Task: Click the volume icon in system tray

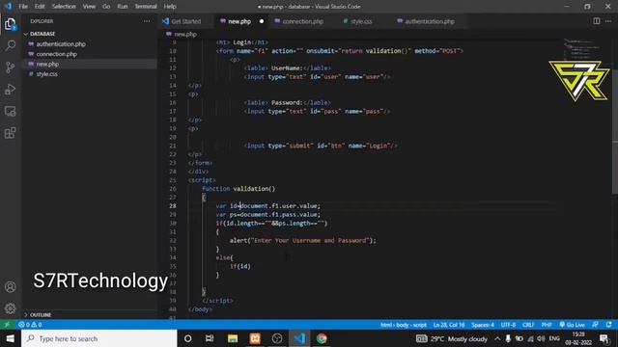Action: point(541,338)
